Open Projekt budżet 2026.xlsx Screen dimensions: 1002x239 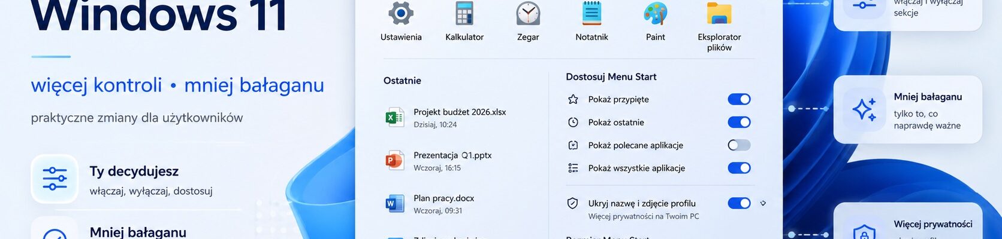coord(460,112)
